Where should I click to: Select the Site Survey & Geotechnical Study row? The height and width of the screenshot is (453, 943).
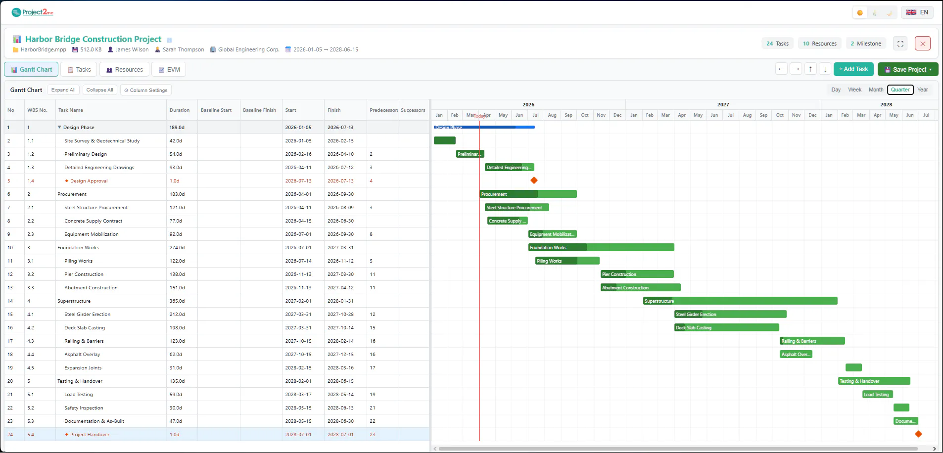[217, 140]
